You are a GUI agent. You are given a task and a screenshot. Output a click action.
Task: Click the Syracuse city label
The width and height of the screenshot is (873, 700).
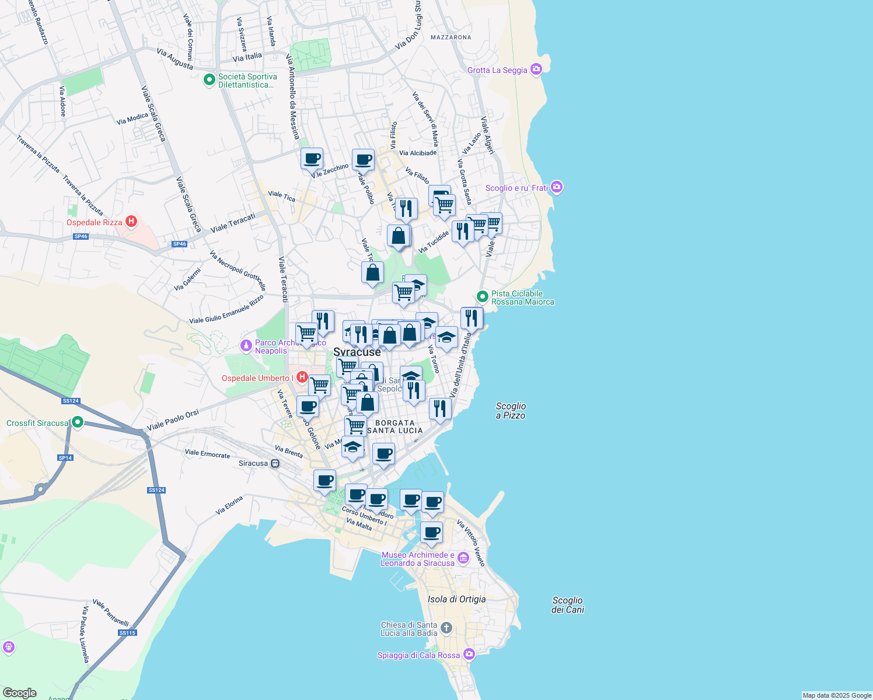click(357, 352)
